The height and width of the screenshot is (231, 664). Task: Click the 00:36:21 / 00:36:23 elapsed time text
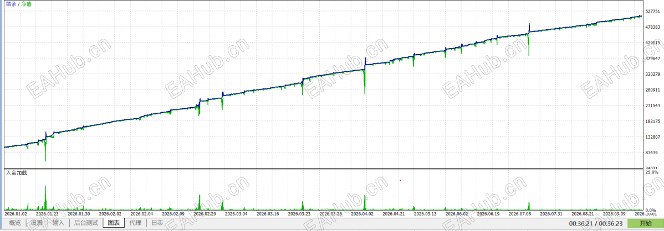pyautogui.click(x=595, y=223)
